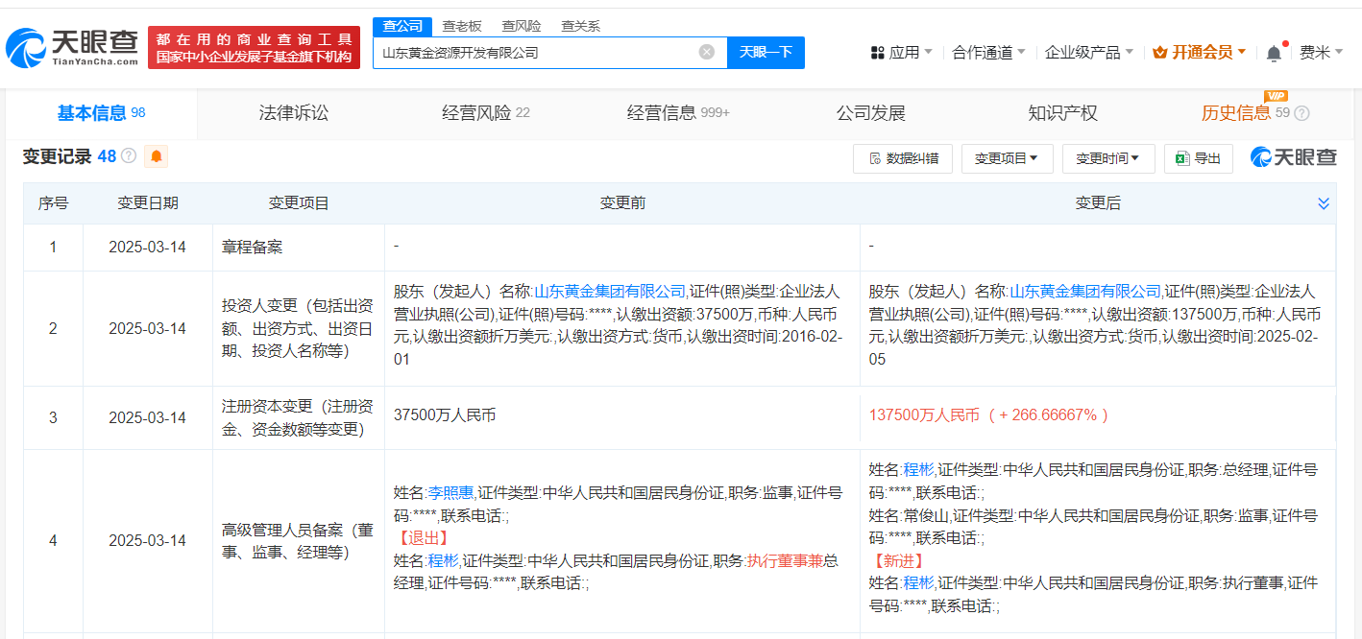The width and height of the screenshot is (1362, 639).
Task: Click the 投资人变更 item cell
Action: point(299,328)
